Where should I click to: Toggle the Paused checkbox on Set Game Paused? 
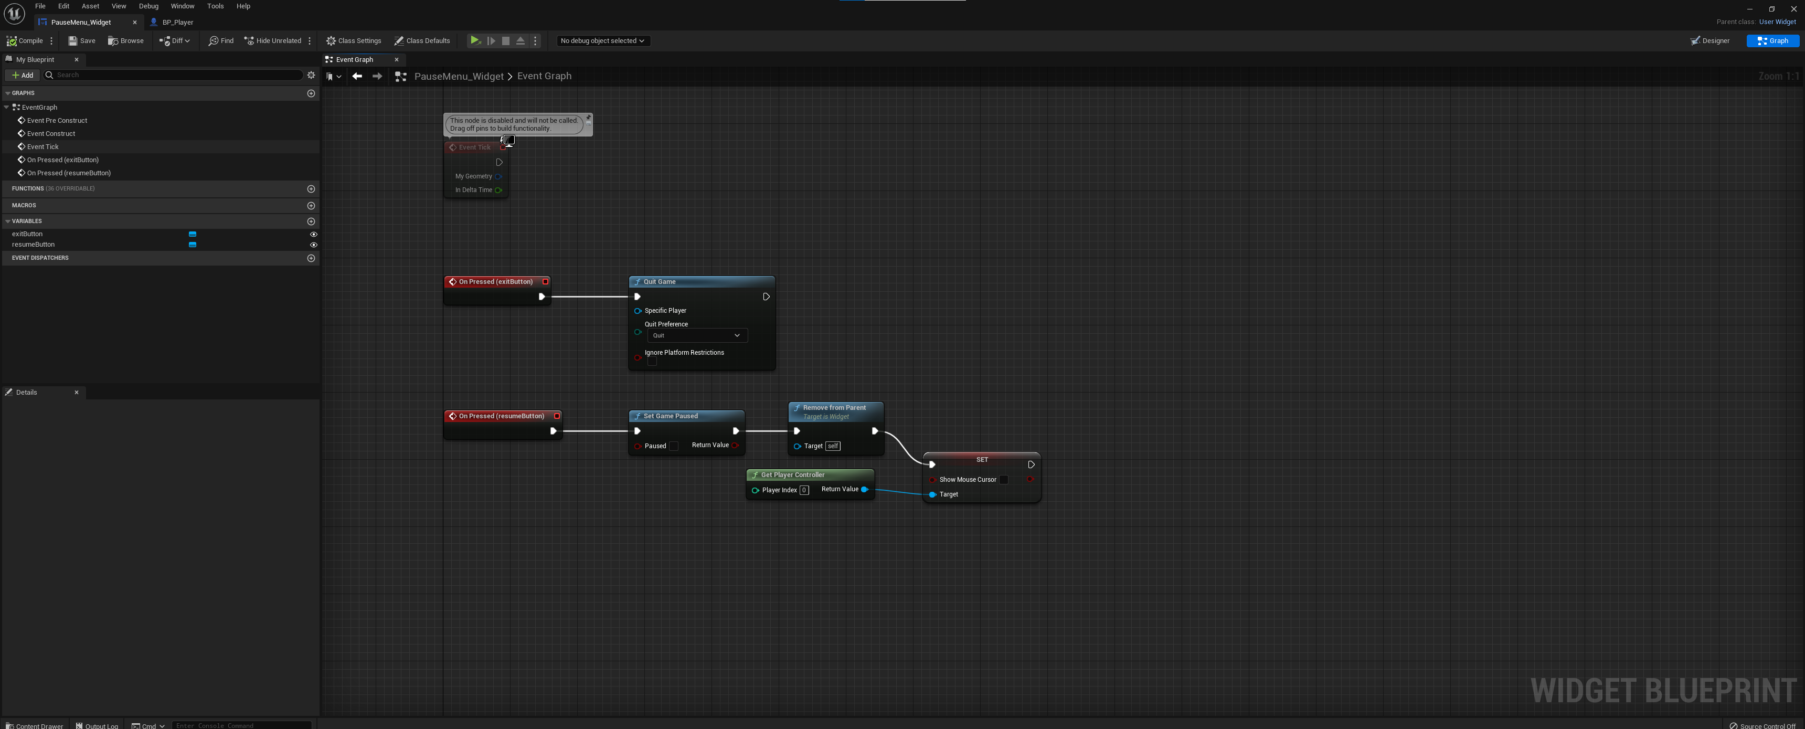pyautogui.click(x=673, y=446)
